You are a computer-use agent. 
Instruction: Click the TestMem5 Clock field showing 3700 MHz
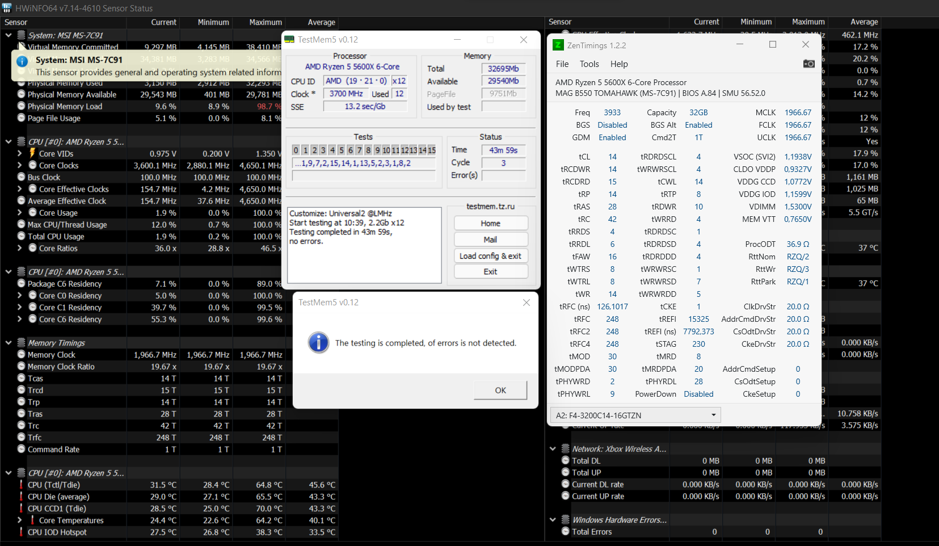tap(346, 94)
